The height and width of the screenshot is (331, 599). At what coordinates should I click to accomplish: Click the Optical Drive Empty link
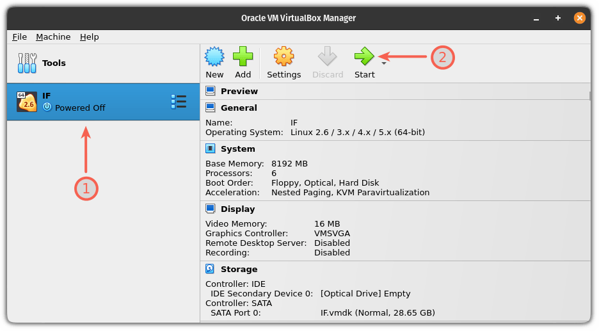point(365,294)
